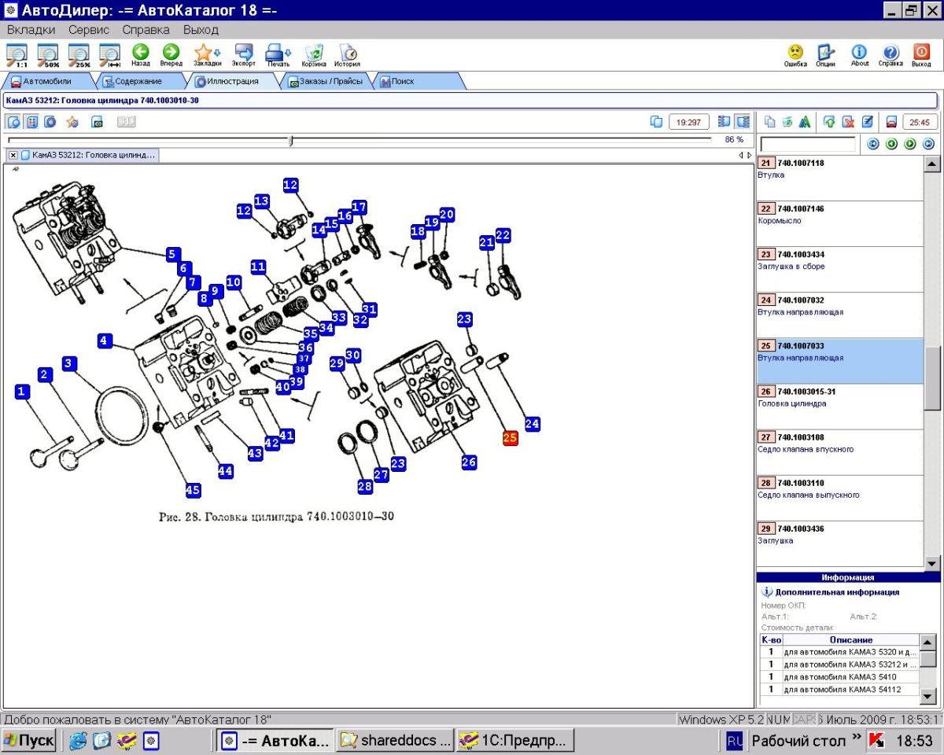Viewport: 944px width, 755px height.
Task: Click the red X delete icon in parts toolbar
Action: point(848,122)
